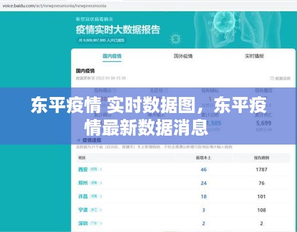Select value 1787 in 西安 row
Screen dimensions: 297x232
pos(261,170)
